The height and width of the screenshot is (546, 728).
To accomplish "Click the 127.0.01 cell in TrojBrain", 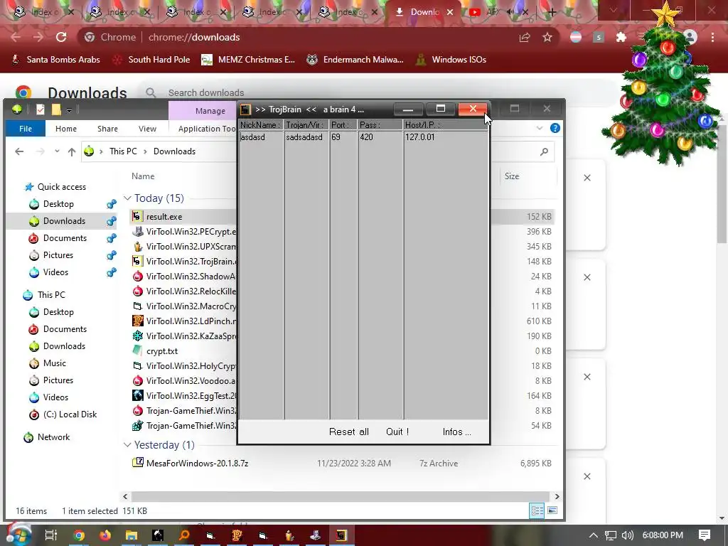I will pos(419,137).
